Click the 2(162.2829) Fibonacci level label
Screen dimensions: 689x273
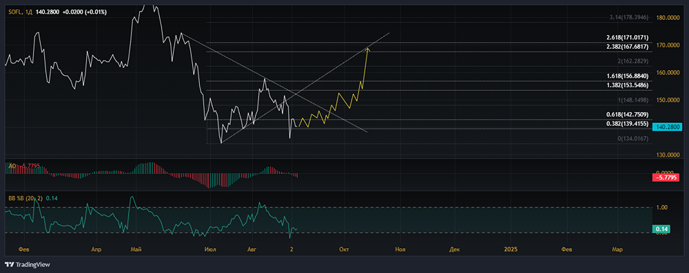tap(633, 61)
